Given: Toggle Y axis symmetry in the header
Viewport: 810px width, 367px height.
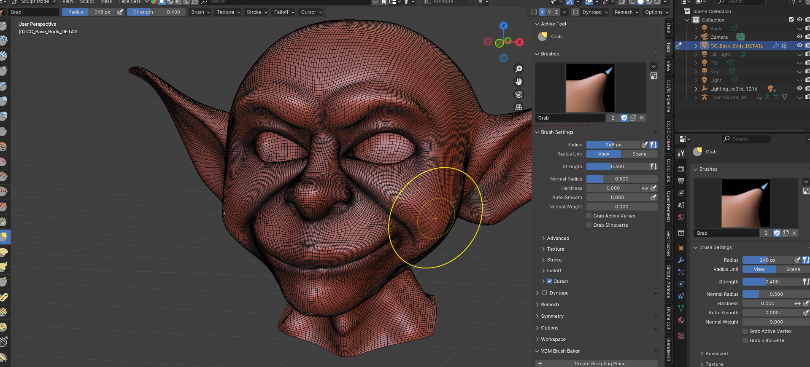Looking at the screenshot, I should (549, 12).
